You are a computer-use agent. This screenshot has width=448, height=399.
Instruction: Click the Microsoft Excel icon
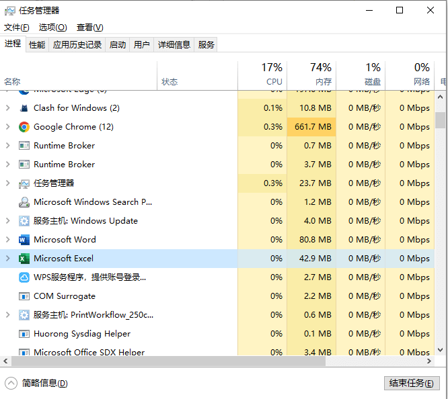tap(24, 259)
